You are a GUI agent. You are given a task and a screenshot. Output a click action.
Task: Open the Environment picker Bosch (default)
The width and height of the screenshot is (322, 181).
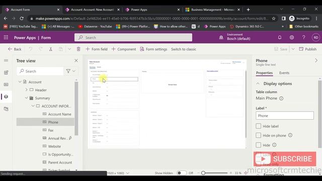(235, 37)
